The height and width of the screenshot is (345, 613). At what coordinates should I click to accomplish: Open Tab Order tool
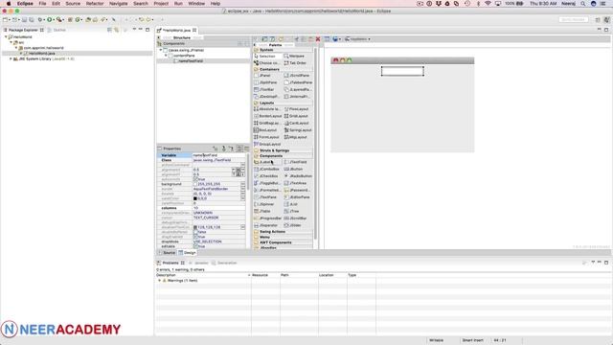[298, 63]
